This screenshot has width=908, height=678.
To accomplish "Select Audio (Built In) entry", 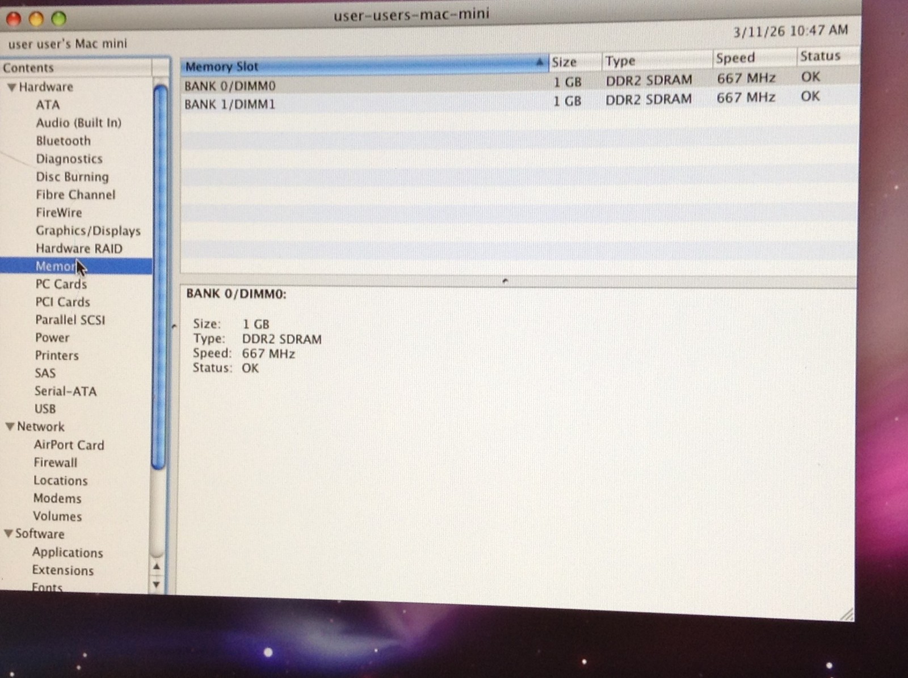I will point(78,123).
